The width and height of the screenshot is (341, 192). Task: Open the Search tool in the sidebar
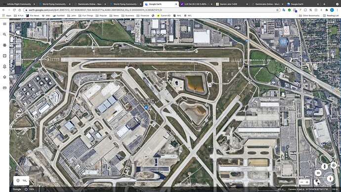[x=4, y=35]
